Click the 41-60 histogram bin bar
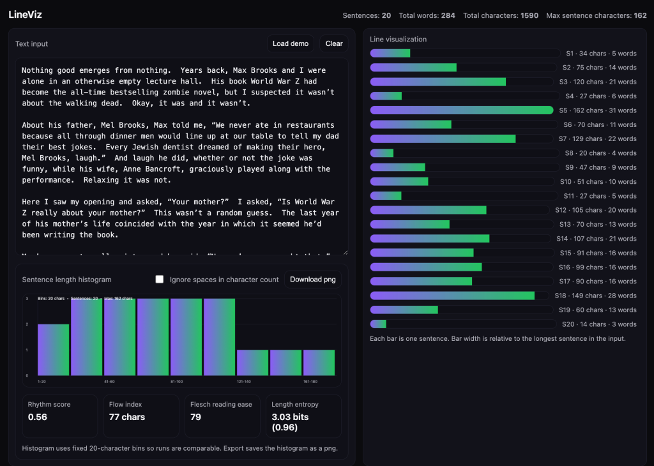This screenshot has width=654, height=466. coord(119,337)
